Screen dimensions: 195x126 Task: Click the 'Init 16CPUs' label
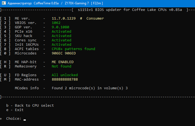27,45
